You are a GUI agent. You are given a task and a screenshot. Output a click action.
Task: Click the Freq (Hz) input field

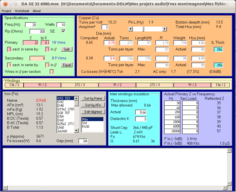[31, 25]
